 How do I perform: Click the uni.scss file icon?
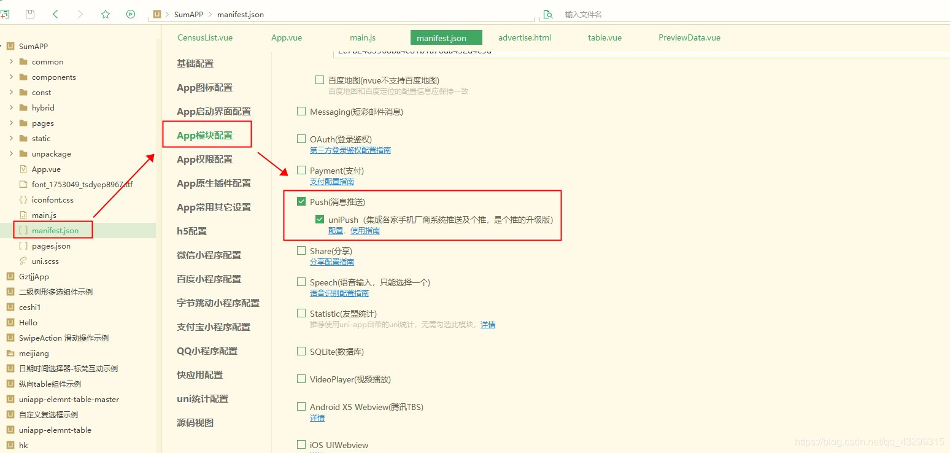click(x=23, y=261)
